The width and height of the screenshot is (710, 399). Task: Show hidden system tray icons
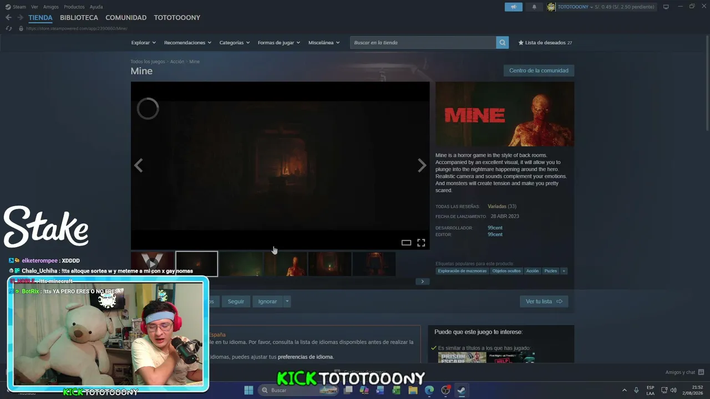624,390
